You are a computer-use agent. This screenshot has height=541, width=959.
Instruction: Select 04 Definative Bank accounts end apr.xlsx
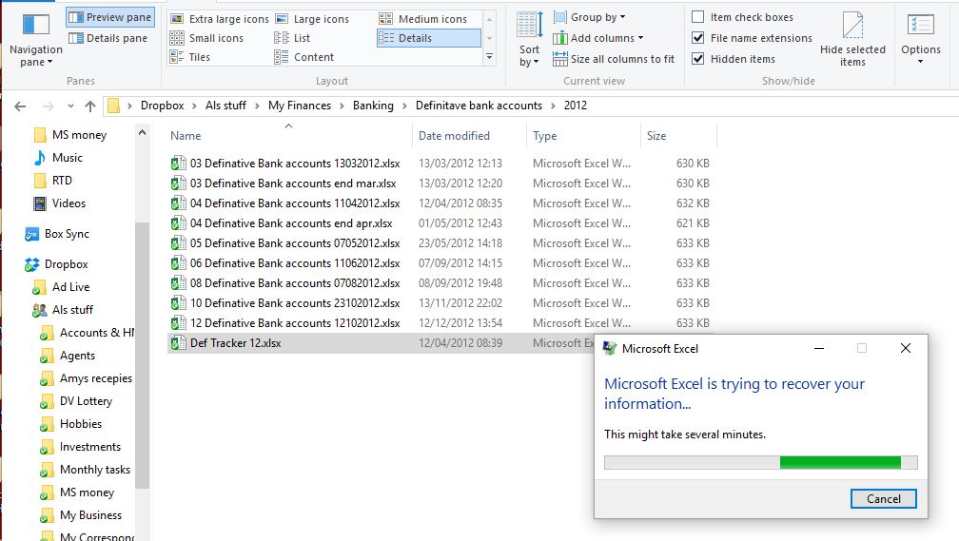(291, 223)
